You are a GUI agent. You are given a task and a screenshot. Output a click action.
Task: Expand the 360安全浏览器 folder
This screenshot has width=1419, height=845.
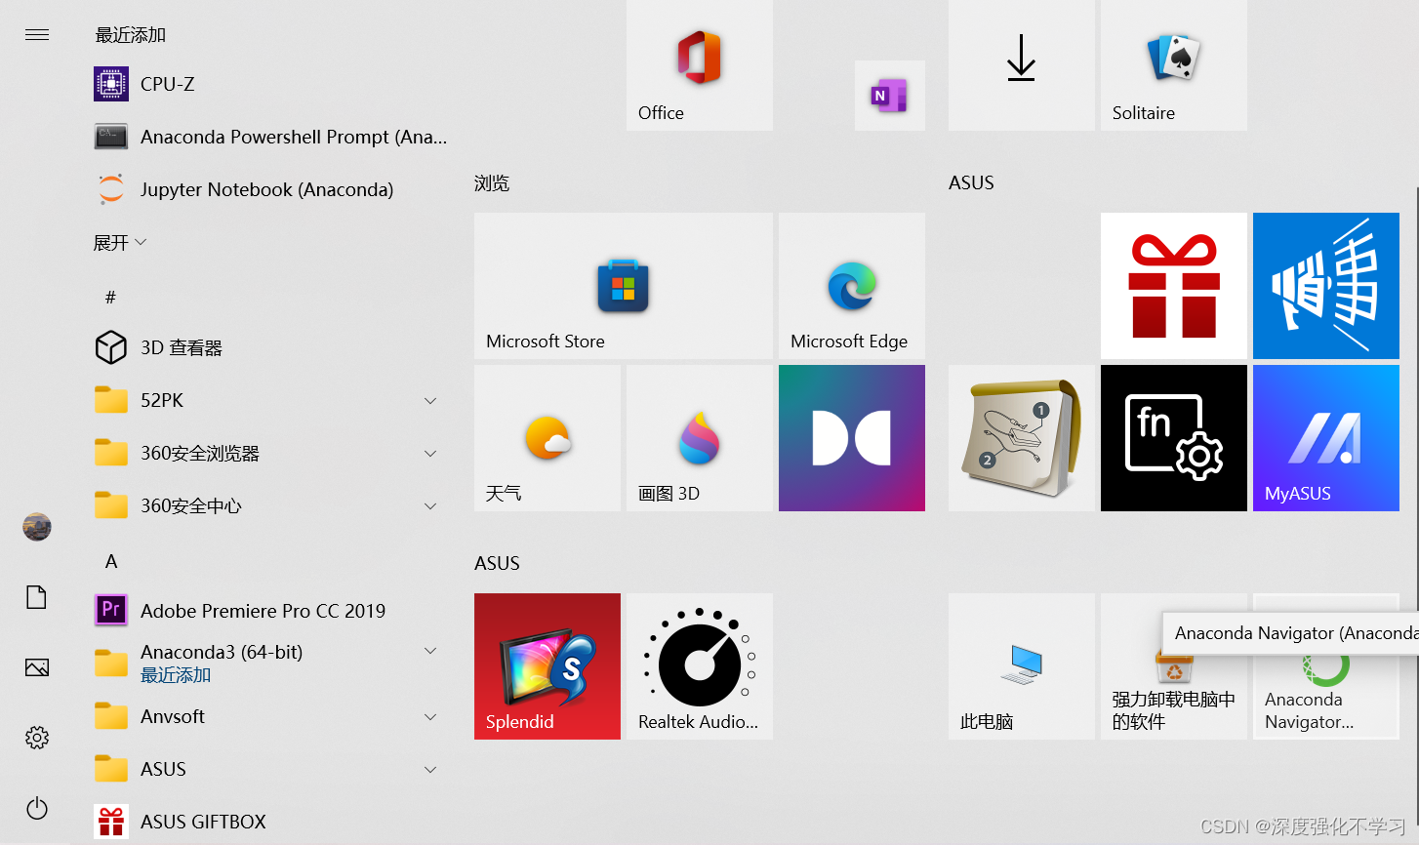pyautogui.click(x=269, y=453)
